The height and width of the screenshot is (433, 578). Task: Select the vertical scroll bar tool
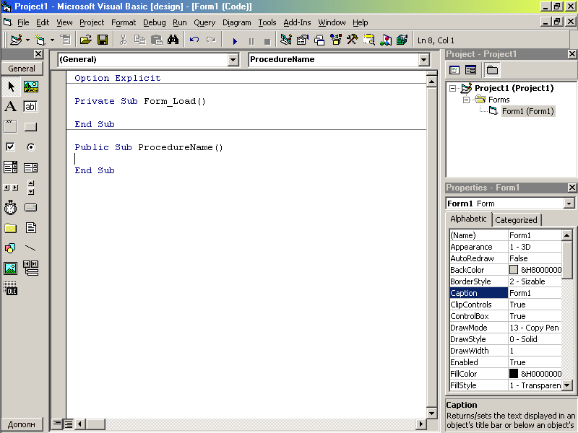(31, 188)
